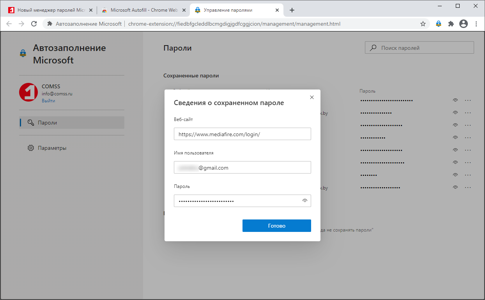Open more actions for the first password row
Viewport: 485px width, 300px height.
468,100
